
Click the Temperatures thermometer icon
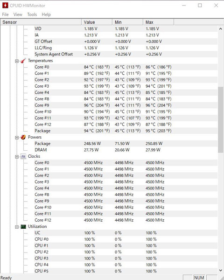23,61
